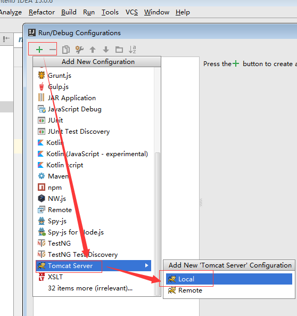This screenshot has height=316, width=297.
Task: Show 32 items more (irrelevant)
Action: point(90,288)
